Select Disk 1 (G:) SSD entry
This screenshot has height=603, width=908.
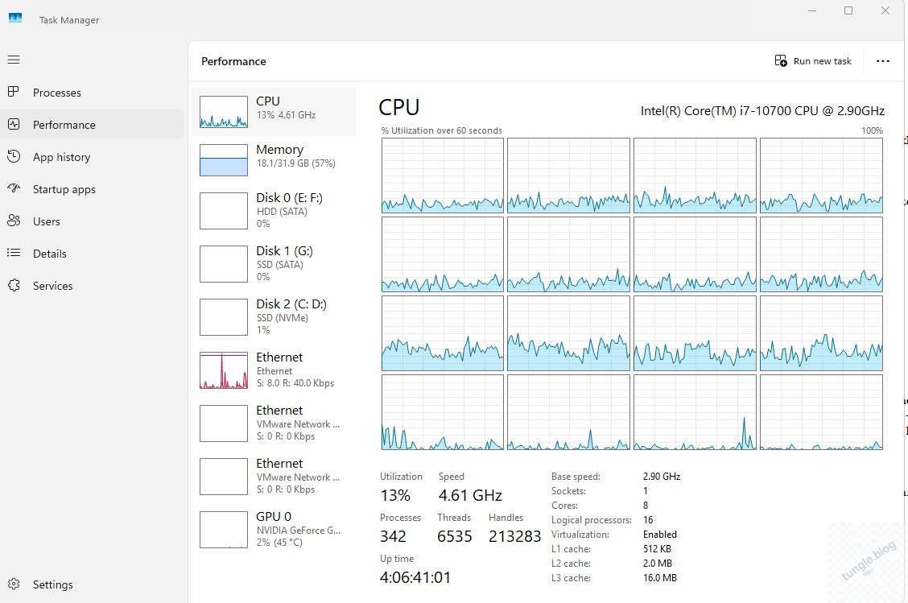[274, 264]
